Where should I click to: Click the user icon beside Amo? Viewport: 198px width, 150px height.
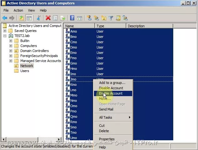click(x=68, y=31)
